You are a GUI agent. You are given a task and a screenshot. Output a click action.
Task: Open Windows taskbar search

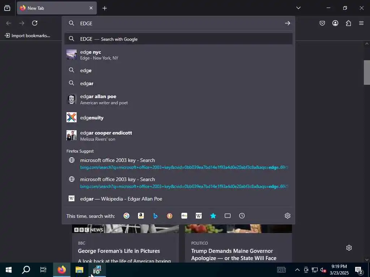[x=26, y=270]
